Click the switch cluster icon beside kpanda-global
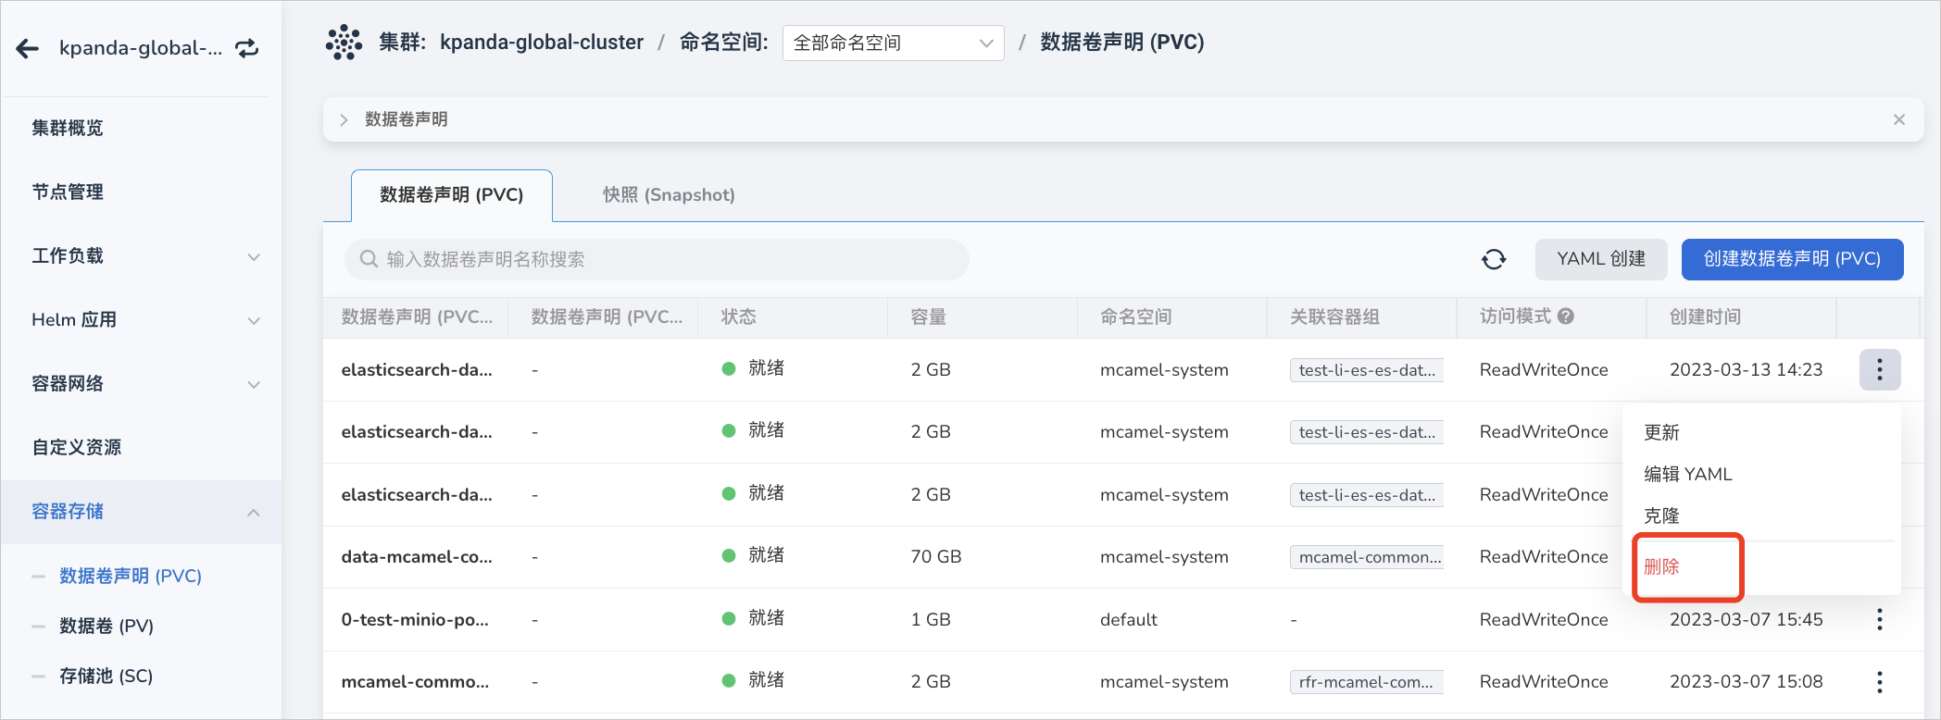The height and width of the screenshot is (720, 1941). (x=246, y=48)
